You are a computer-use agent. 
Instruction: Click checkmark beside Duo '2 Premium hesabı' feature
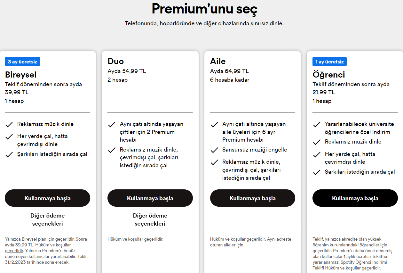112,124
